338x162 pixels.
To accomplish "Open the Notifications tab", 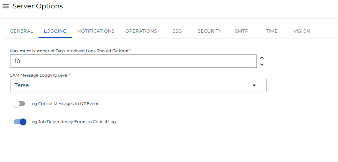I will click(x=96, y=31).
